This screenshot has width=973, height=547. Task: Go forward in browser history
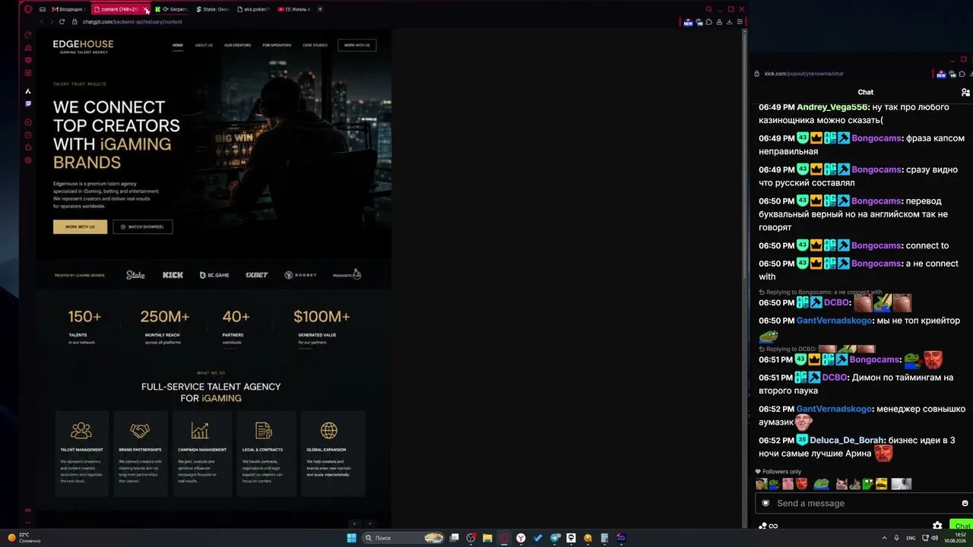51,22
